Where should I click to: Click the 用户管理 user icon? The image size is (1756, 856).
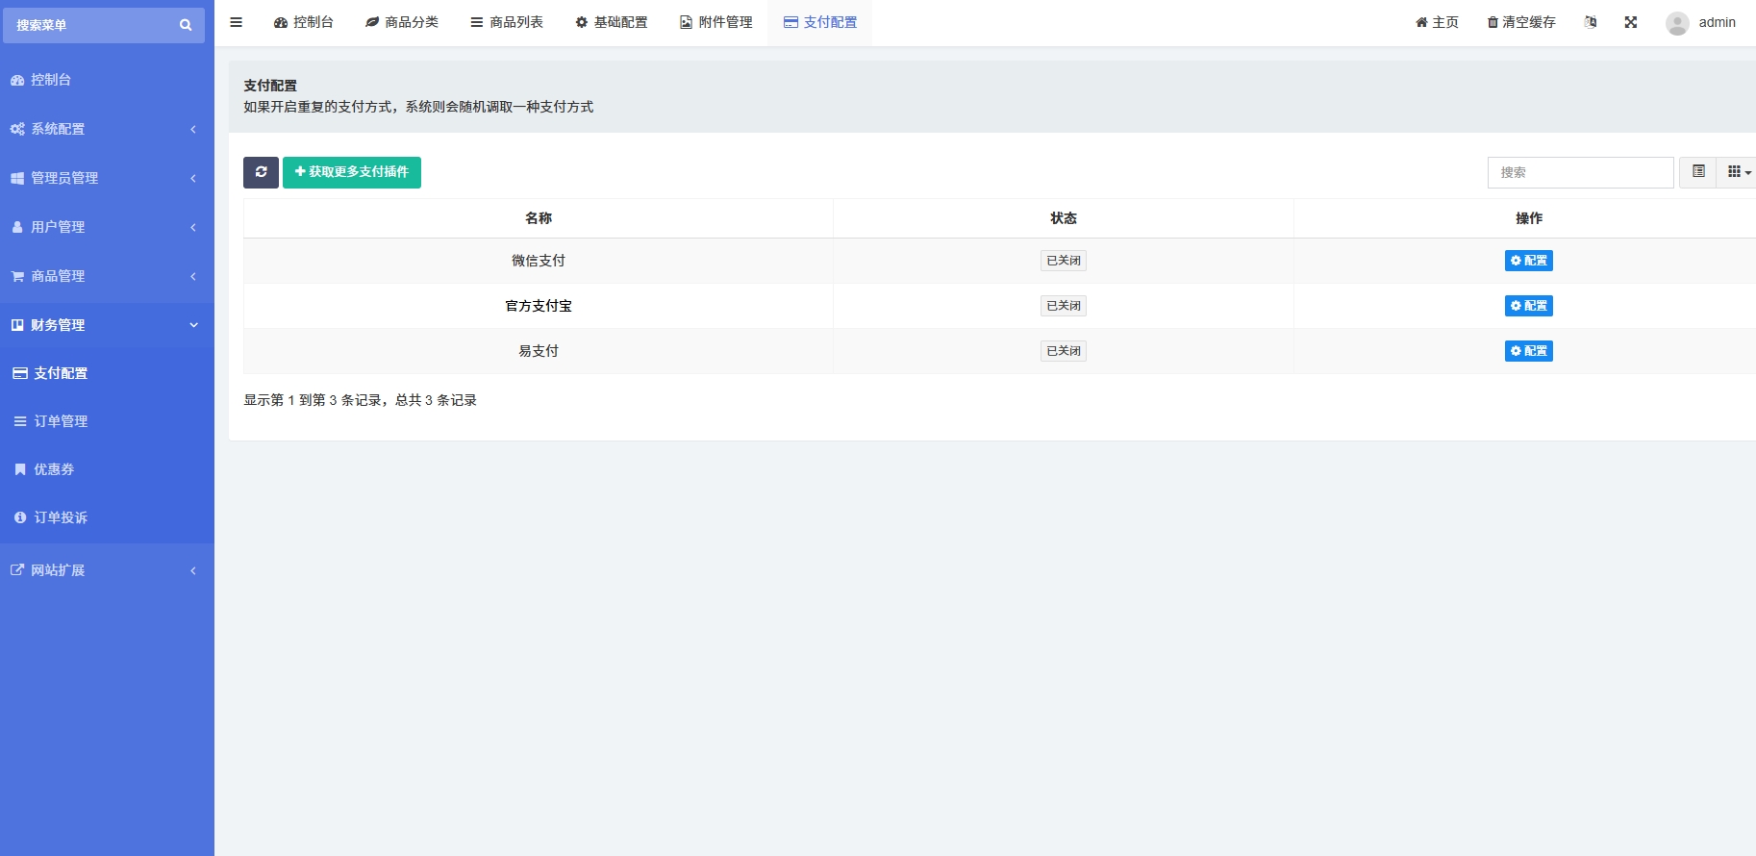[x=17, y=227]
